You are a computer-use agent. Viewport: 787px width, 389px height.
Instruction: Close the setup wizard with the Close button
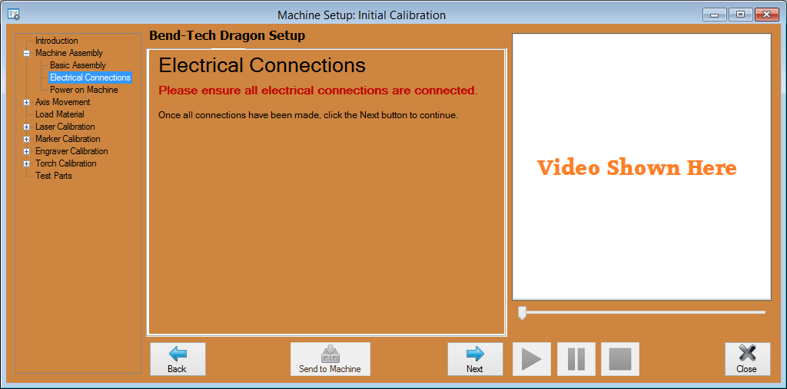point(747,359)
